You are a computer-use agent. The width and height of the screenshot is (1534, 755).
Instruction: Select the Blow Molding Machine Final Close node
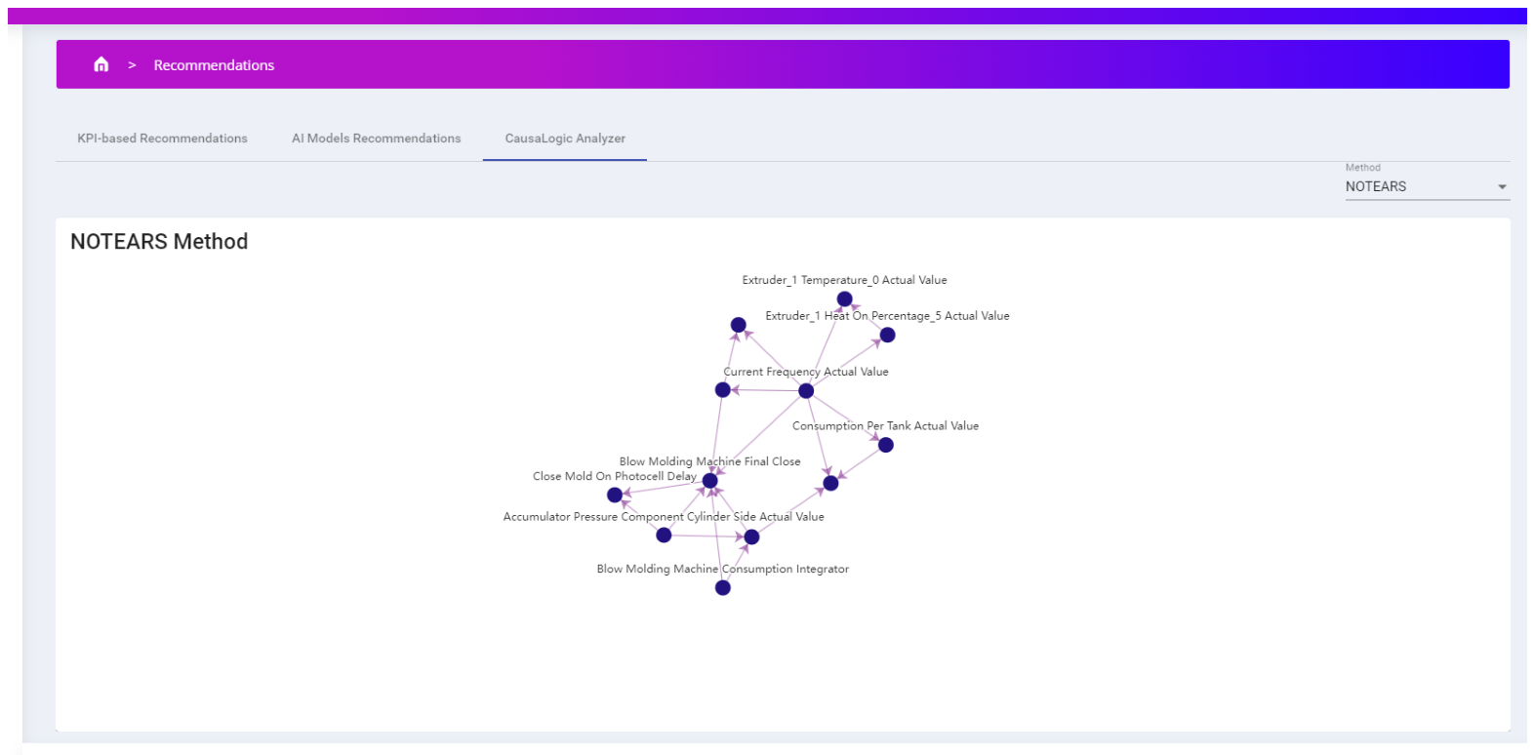point(710,480)
